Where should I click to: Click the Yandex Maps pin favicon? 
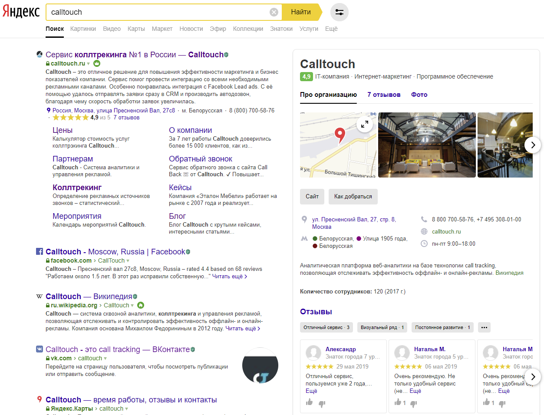[x=40, y=399]
